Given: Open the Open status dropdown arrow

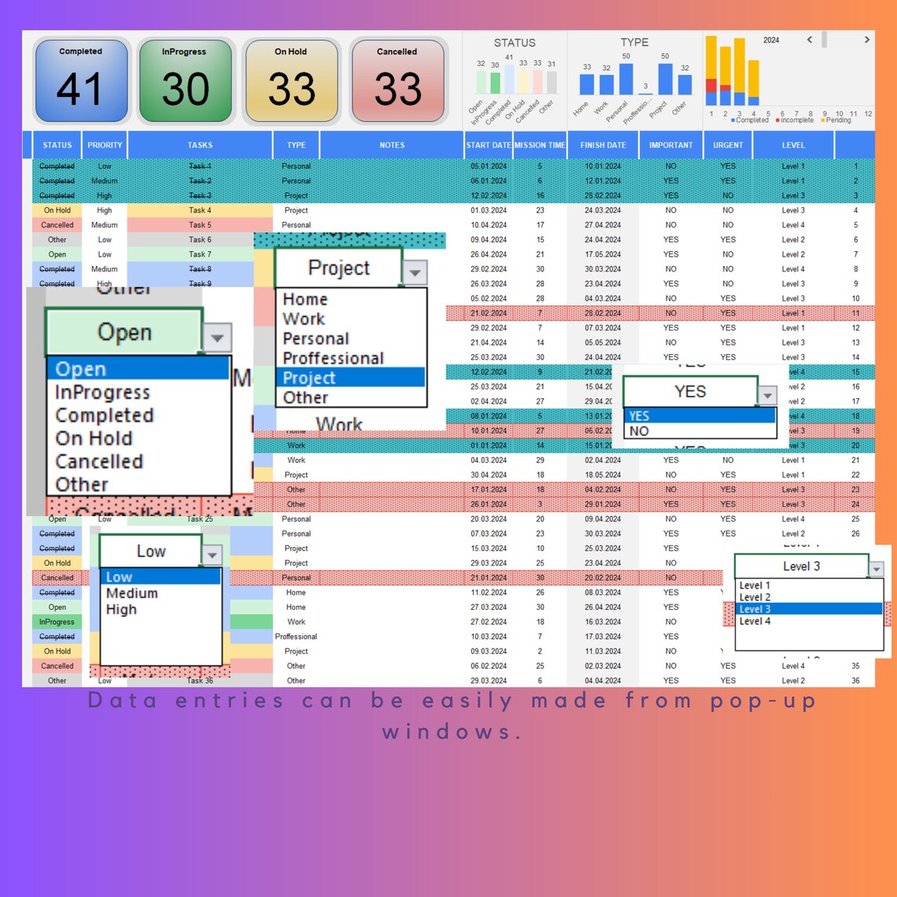Looking at the screenshot, I should [x=216, y=338].
